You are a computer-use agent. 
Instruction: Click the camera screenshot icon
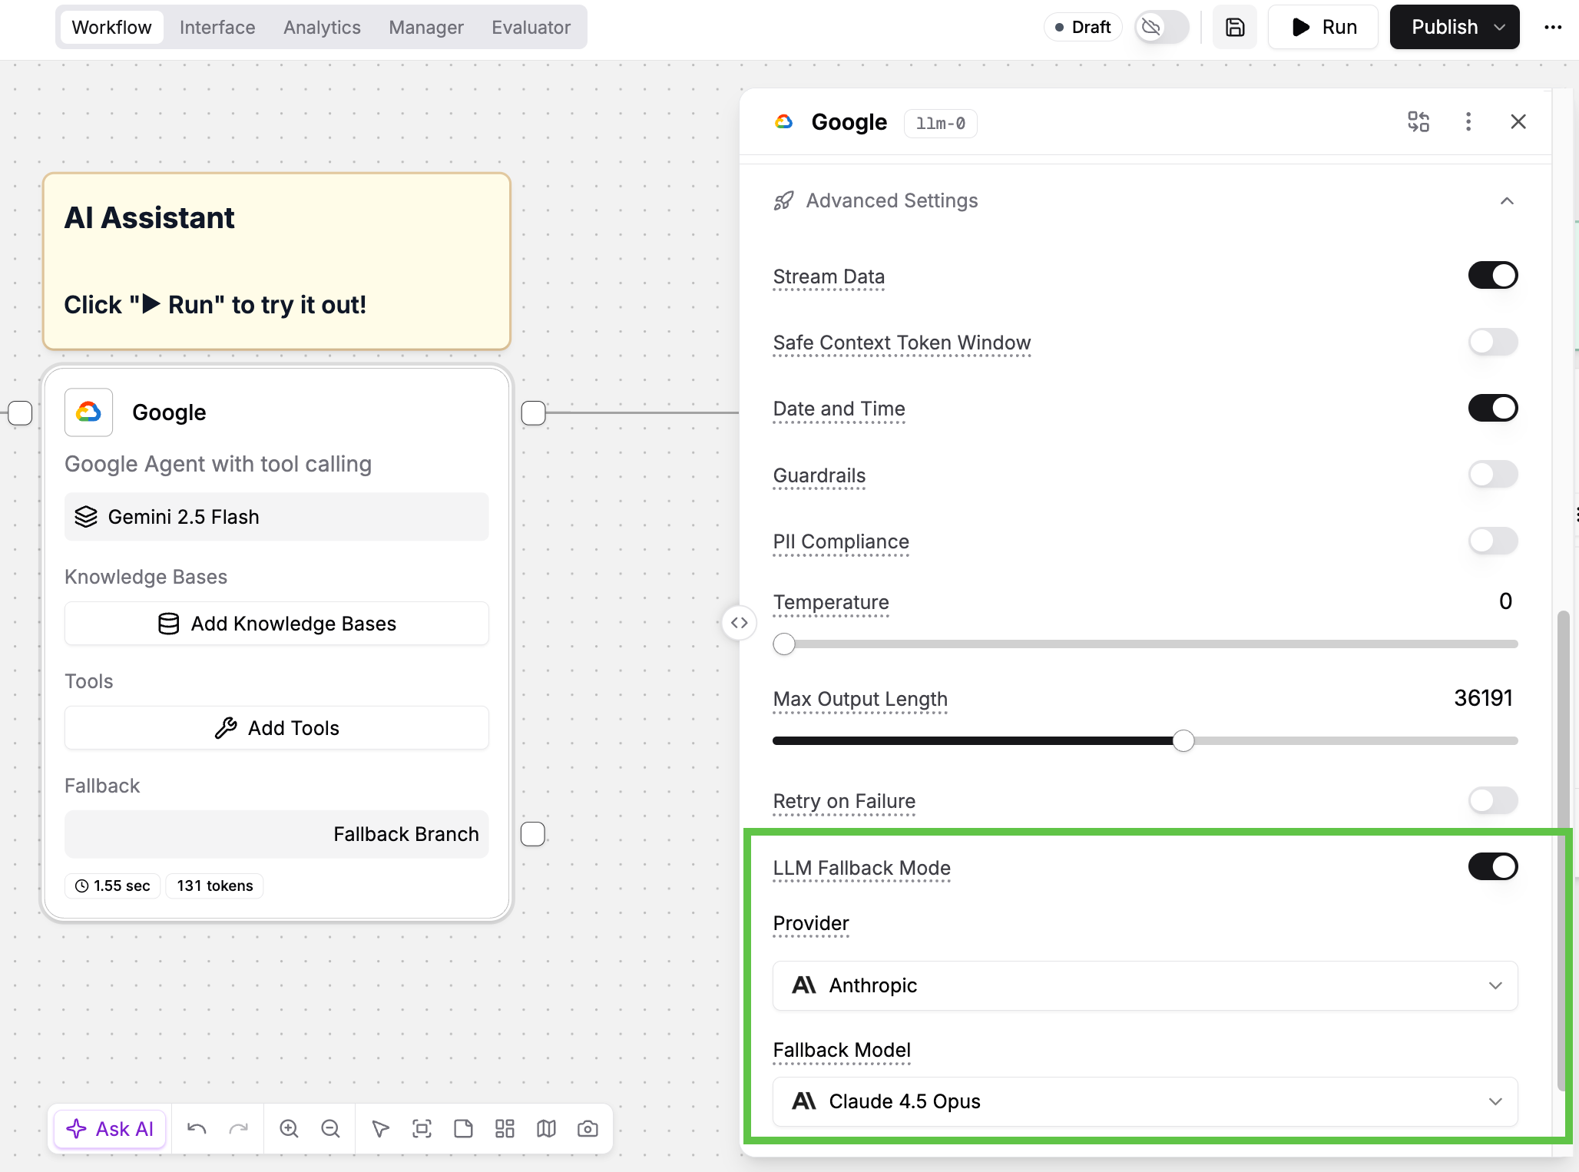(x=588, y=1128)
